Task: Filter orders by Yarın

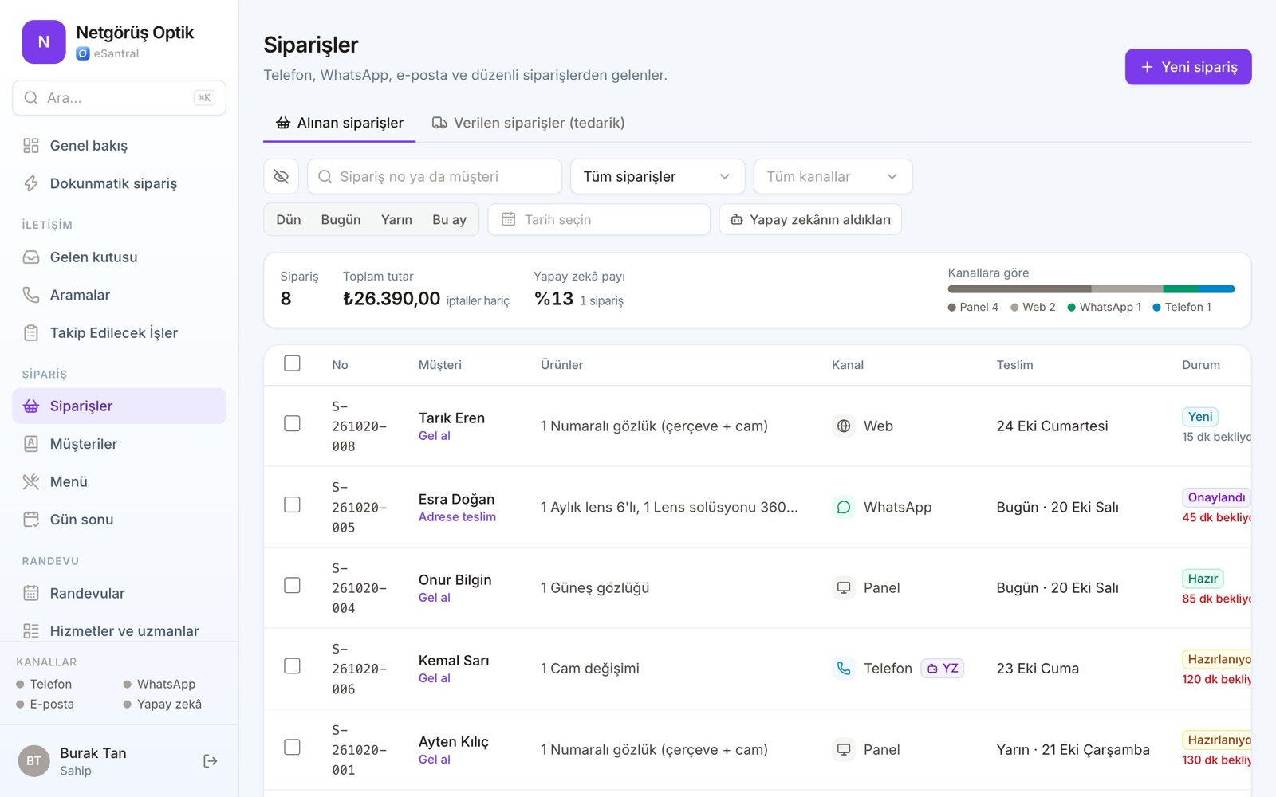Action: pos(396,219)
